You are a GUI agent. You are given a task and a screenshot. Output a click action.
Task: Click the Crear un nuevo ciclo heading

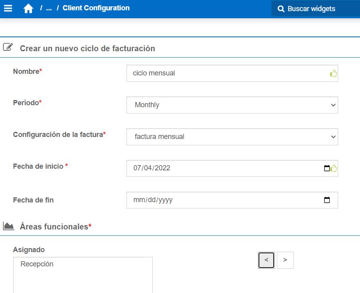click(x=87, y=48)
